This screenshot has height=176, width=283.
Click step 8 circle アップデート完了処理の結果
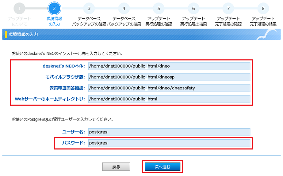point(263,8)
